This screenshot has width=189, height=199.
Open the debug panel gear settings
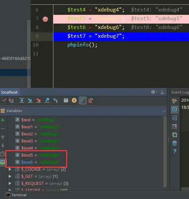pyautogui.click(x=154, y=92)
